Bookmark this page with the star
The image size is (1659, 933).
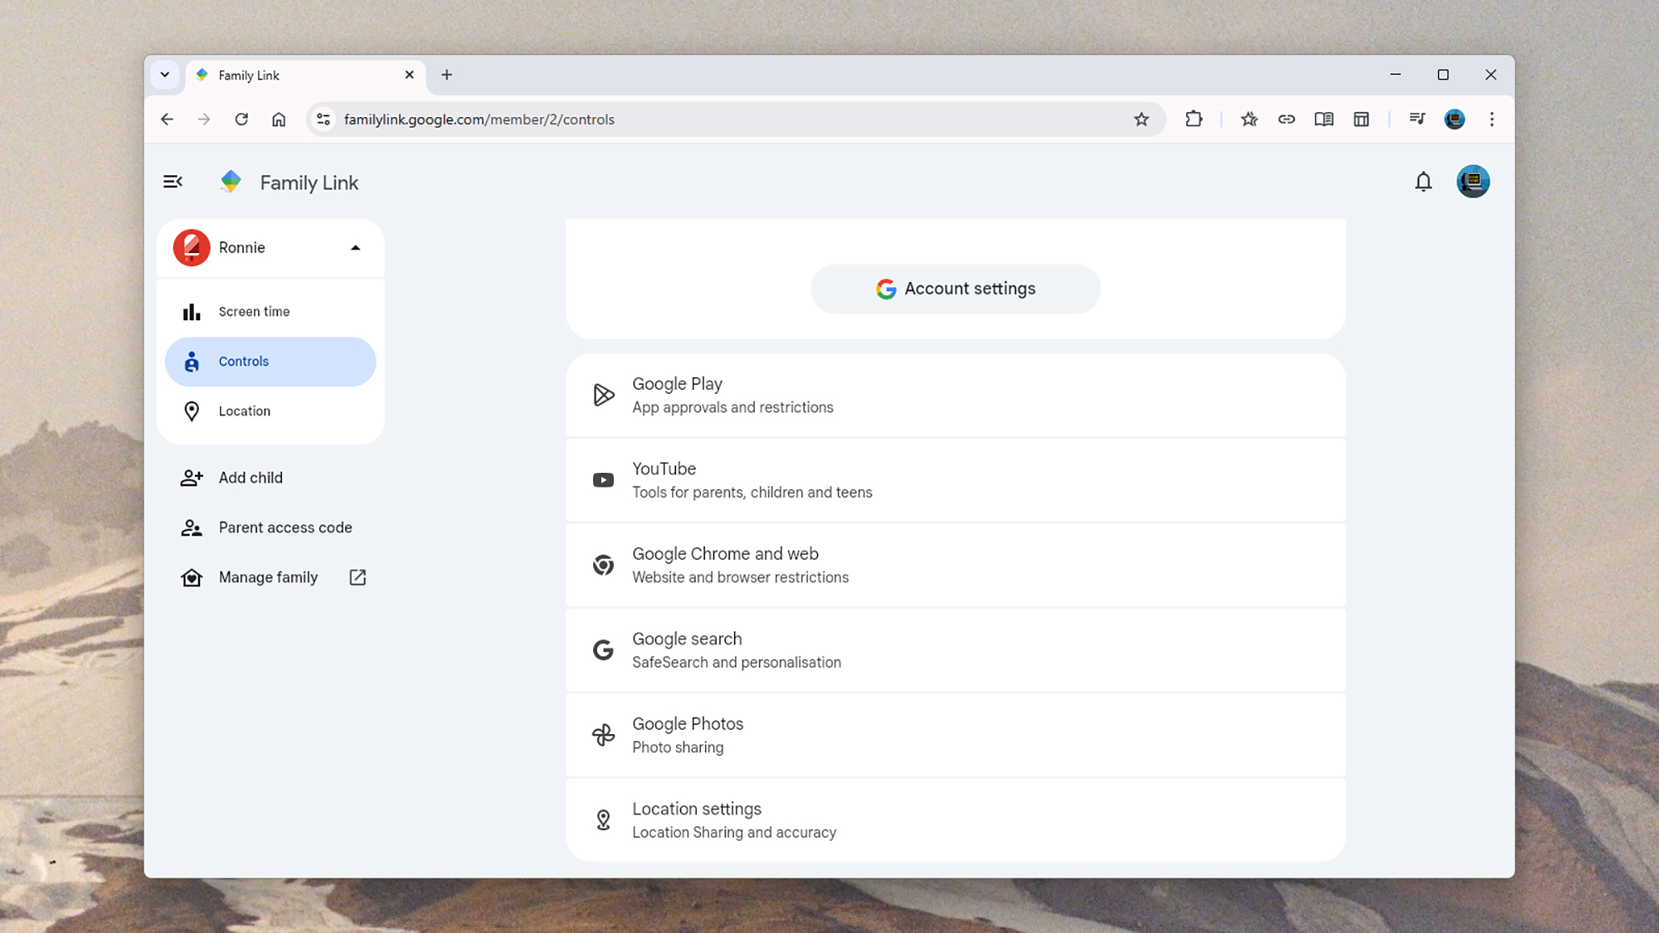(1141, 119)
